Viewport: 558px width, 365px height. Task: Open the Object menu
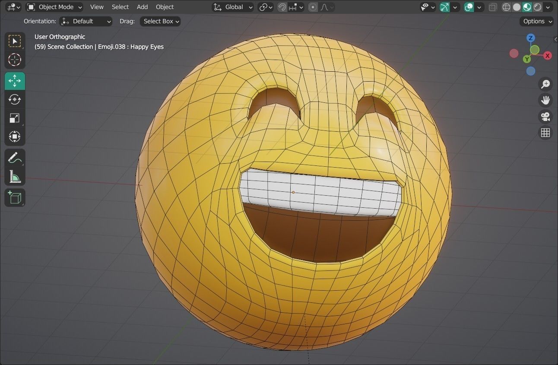tap(165, 7)
